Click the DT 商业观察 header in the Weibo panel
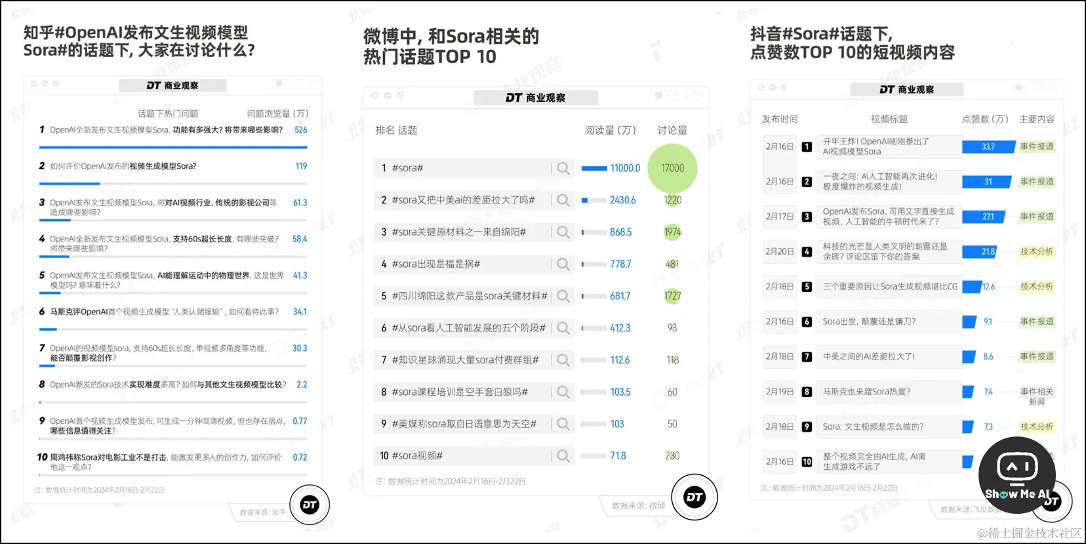This screenshot has width=1086, height=544. 535,98
